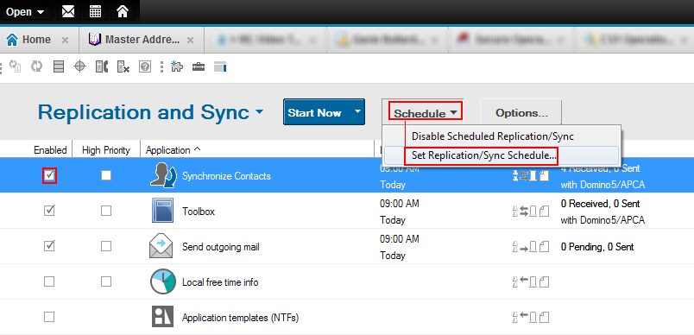
Task: Click the toolbox briefcase toolbar icon
Action: point(199,66)
